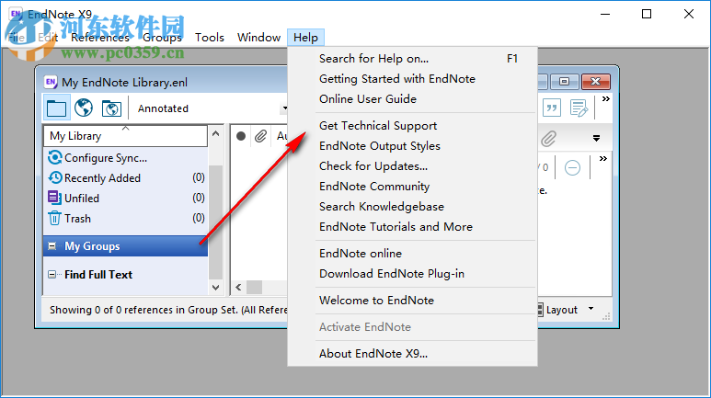Click the Recently Added clock icon

(55, 177)
